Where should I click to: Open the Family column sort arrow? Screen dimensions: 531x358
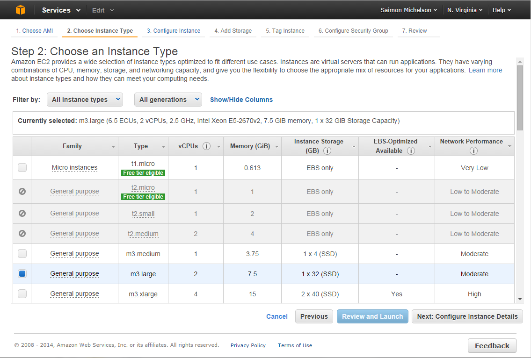coord(113,146)
